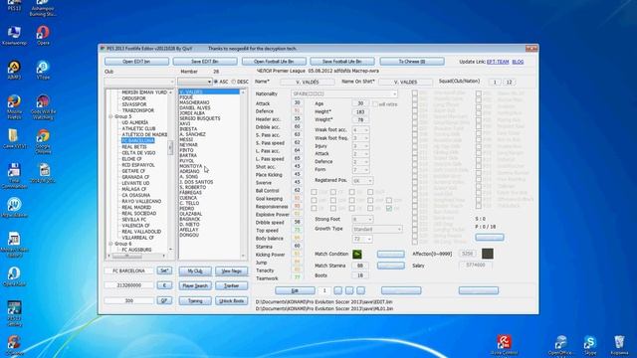637x358 pixels.
Task: Open the Компьютер desktop icon
Action: click(x=14, y=35)
